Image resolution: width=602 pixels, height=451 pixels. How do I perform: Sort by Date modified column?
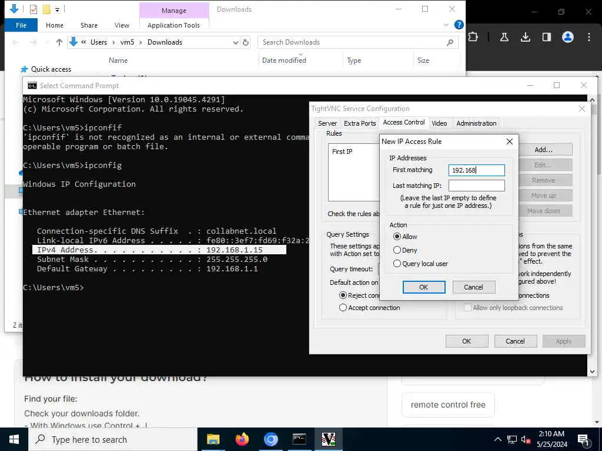284,60
